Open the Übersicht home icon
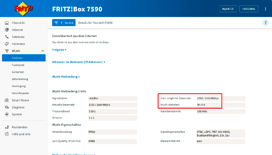The image size is (272, 155). 7,23
